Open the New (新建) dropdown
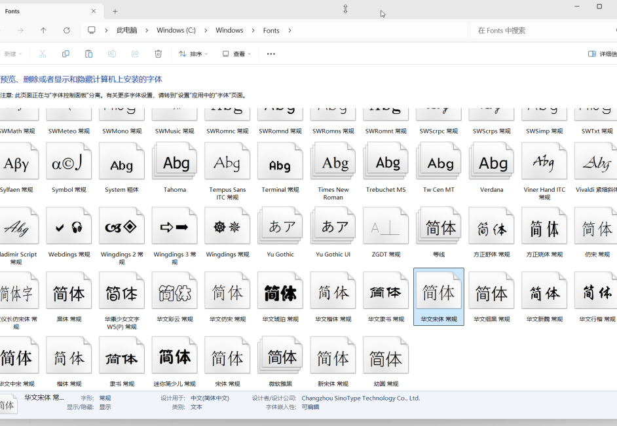The width and height of the screenshot is (617, 426). coord(12,54)
